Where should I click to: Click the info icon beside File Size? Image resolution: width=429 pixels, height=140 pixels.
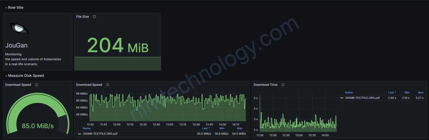pyautogui.click(x=94, y=17)
